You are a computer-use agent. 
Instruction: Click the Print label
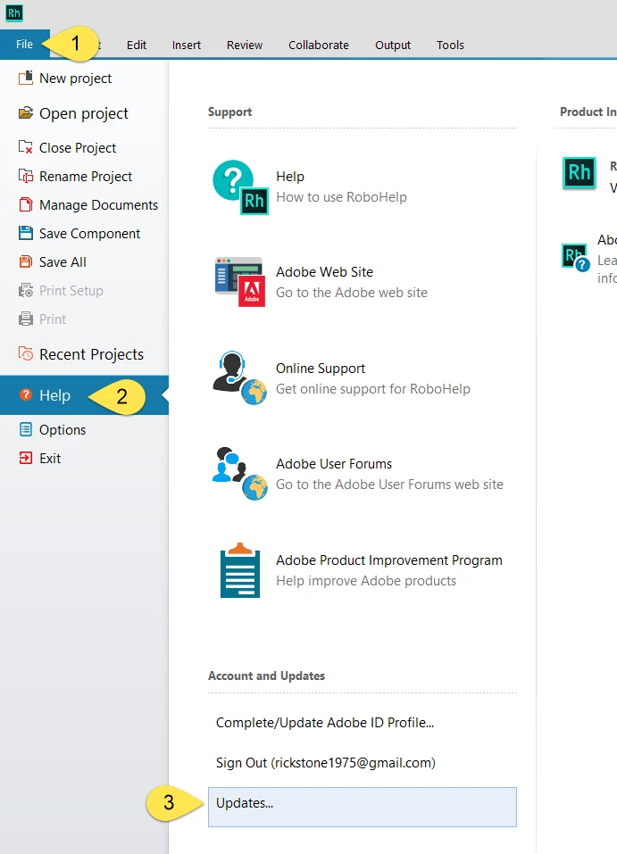point(53,319)
